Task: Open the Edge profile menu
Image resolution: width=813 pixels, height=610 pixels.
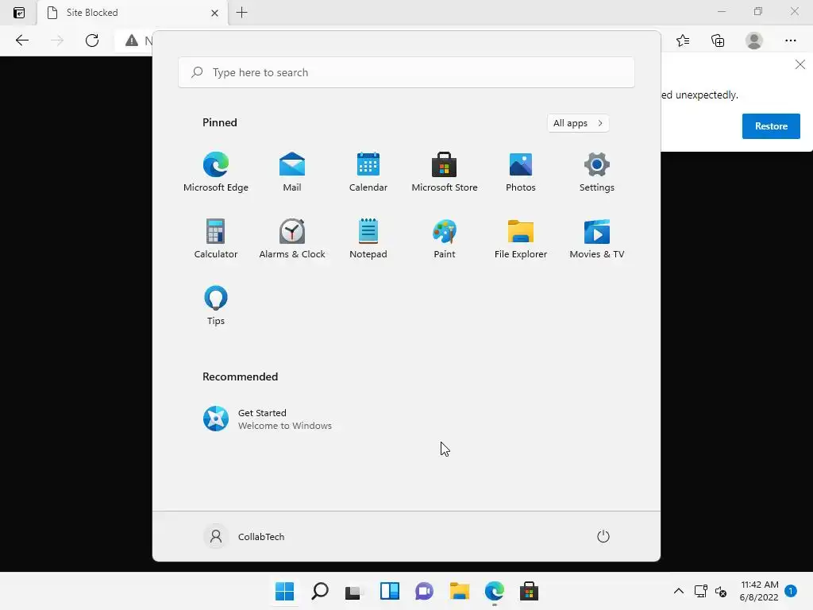Action: click(x=754, y=41)
